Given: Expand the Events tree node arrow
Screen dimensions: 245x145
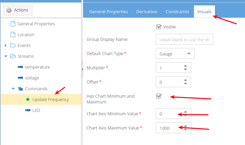Looking at the screenshot, I should (6, 46).
